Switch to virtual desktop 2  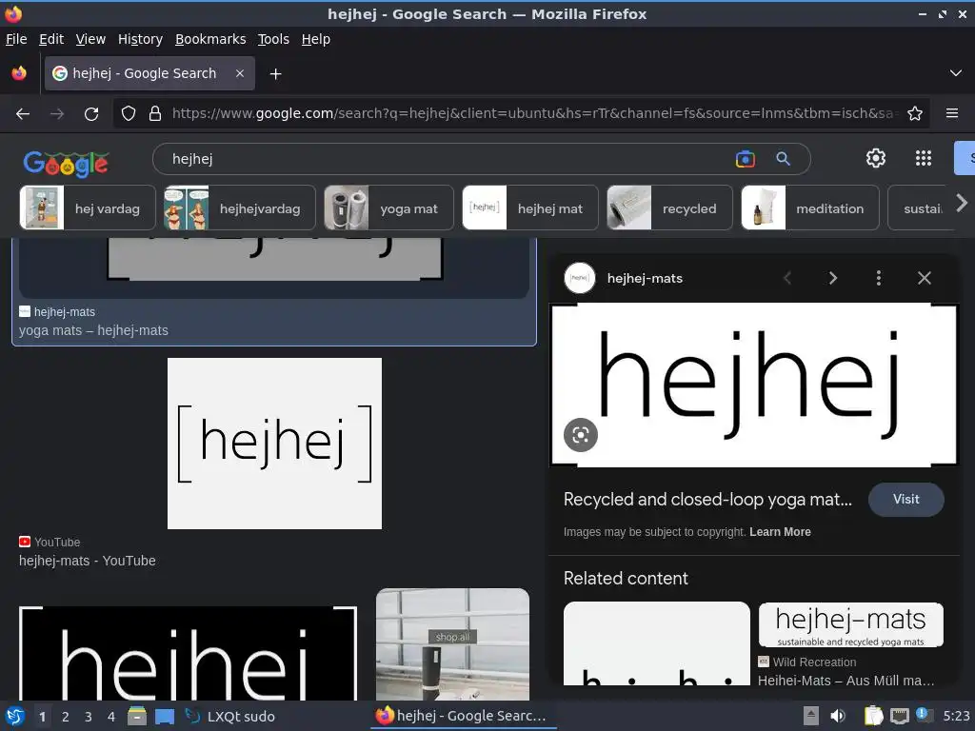tap(66, 717)
